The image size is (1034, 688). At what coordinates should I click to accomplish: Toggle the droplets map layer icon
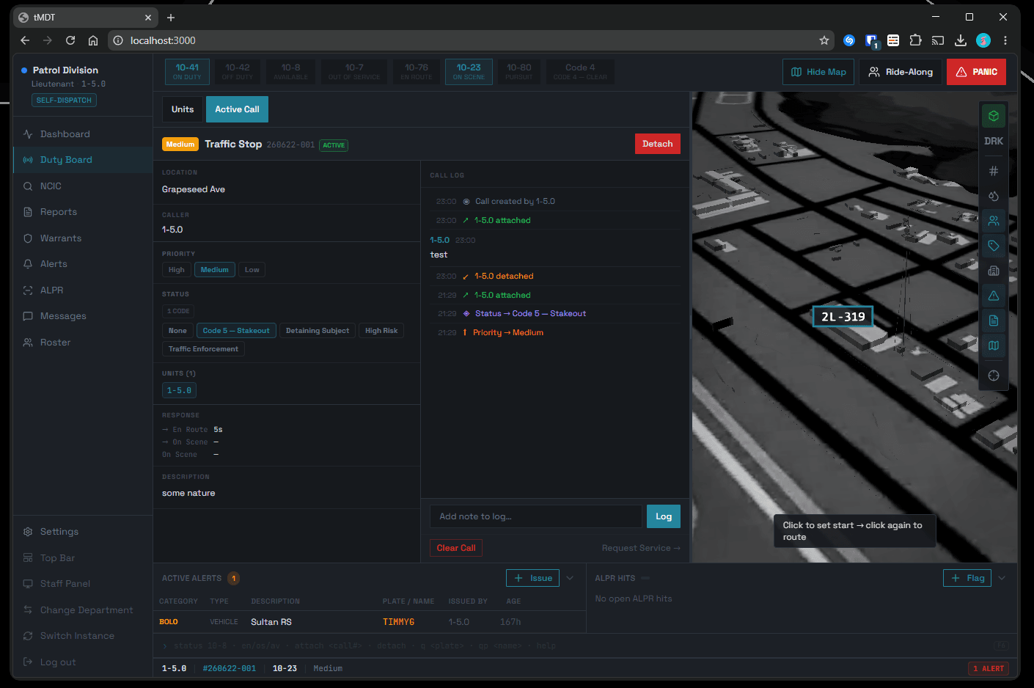click(x=994, y=196)
